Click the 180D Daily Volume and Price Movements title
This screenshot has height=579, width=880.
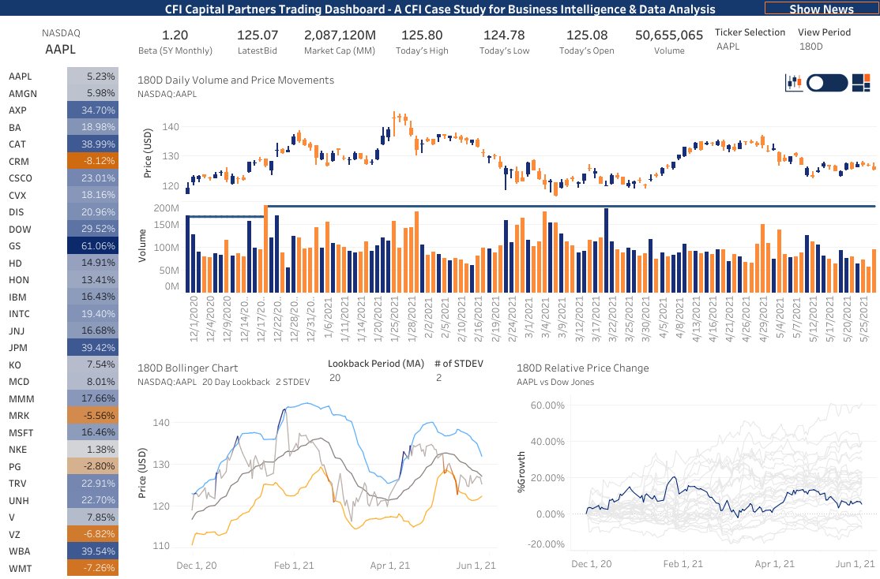235,80
